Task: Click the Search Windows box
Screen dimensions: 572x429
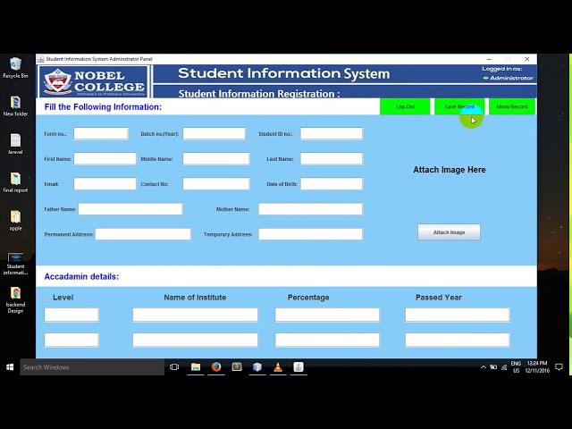Action: click(x=92, y=367)
